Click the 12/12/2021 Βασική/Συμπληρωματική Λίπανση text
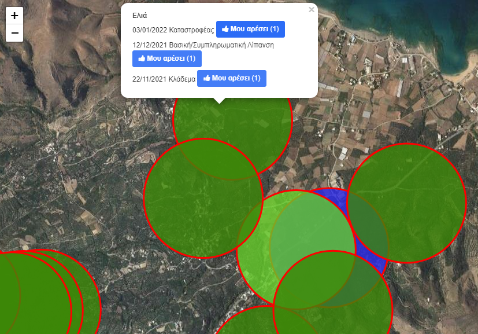Image resolution: width=478 pixels, height=334 pixels. click(x=202, y=45)
